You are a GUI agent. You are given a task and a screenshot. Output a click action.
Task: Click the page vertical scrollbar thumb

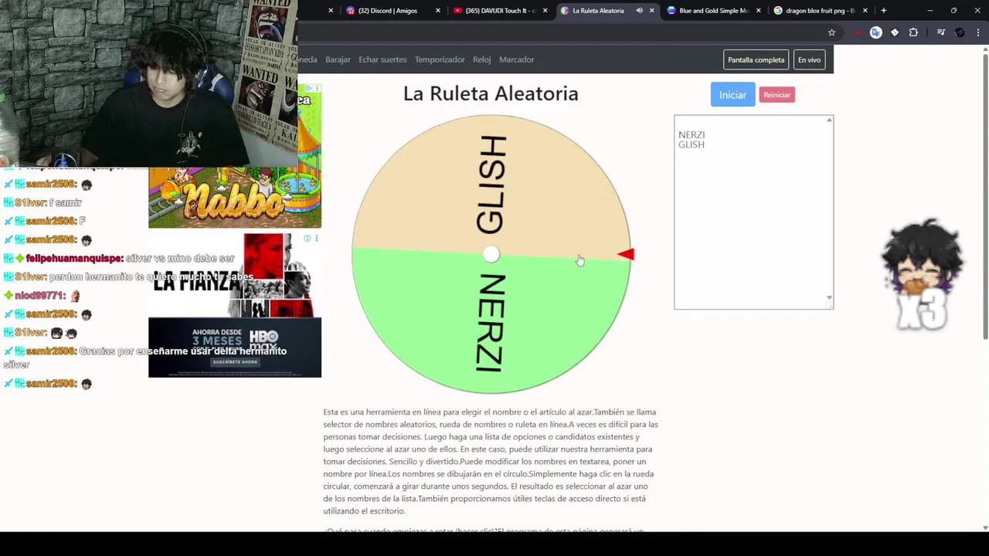point(985,197)
